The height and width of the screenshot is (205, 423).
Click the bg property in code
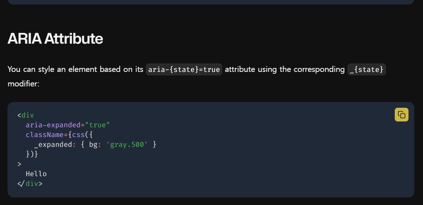click(x=93, y=145)
